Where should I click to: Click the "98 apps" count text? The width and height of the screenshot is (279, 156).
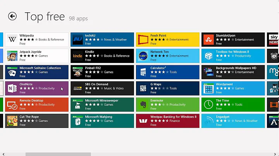[78, 19]
